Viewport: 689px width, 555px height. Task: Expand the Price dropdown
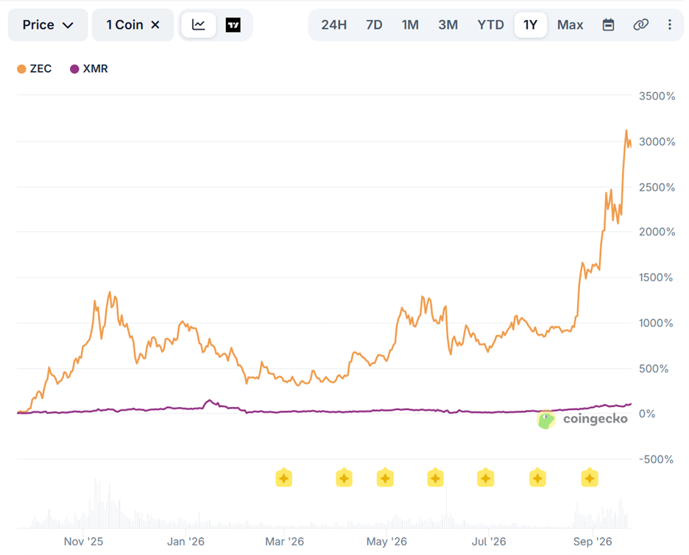point(48,25)
